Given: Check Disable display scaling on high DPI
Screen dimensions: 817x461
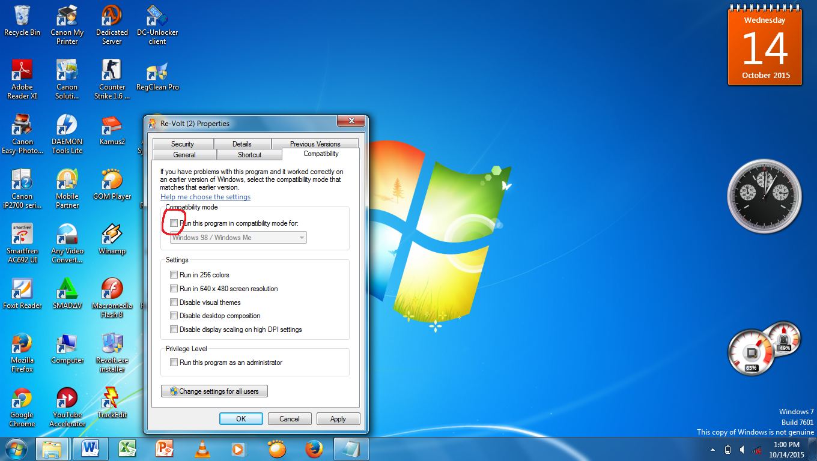Looking at the screenshot, I should [x=174, y=330].
